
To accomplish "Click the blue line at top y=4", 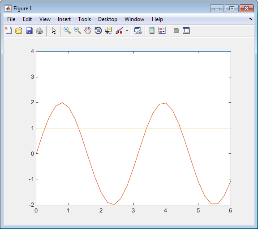I will (133, 51).
